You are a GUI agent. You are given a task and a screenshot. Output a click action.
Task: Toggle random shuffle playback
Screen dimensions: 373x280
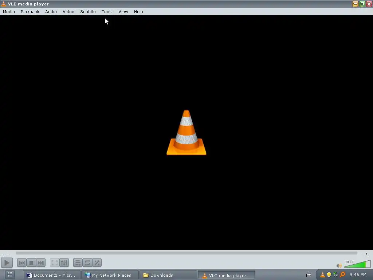point(97,263)
